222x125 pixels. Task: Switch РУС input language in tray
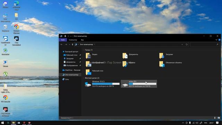pyautogui.click(x=206, y=123)
